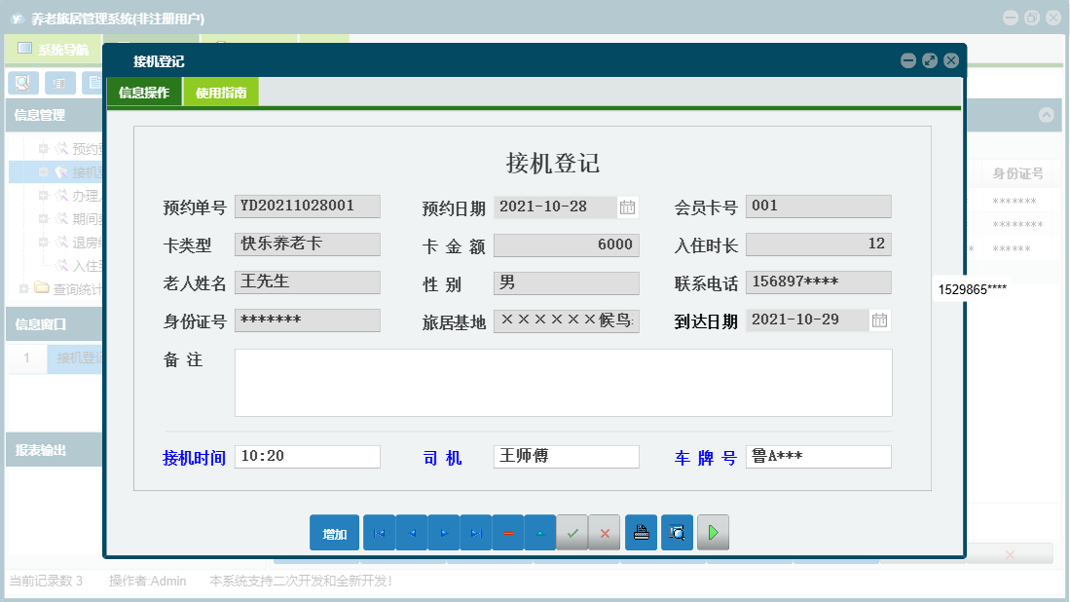Click the teal up-triangle edit icon
Screen dimensions: 1070x602
pyautogui.click(x=539, y=533)
